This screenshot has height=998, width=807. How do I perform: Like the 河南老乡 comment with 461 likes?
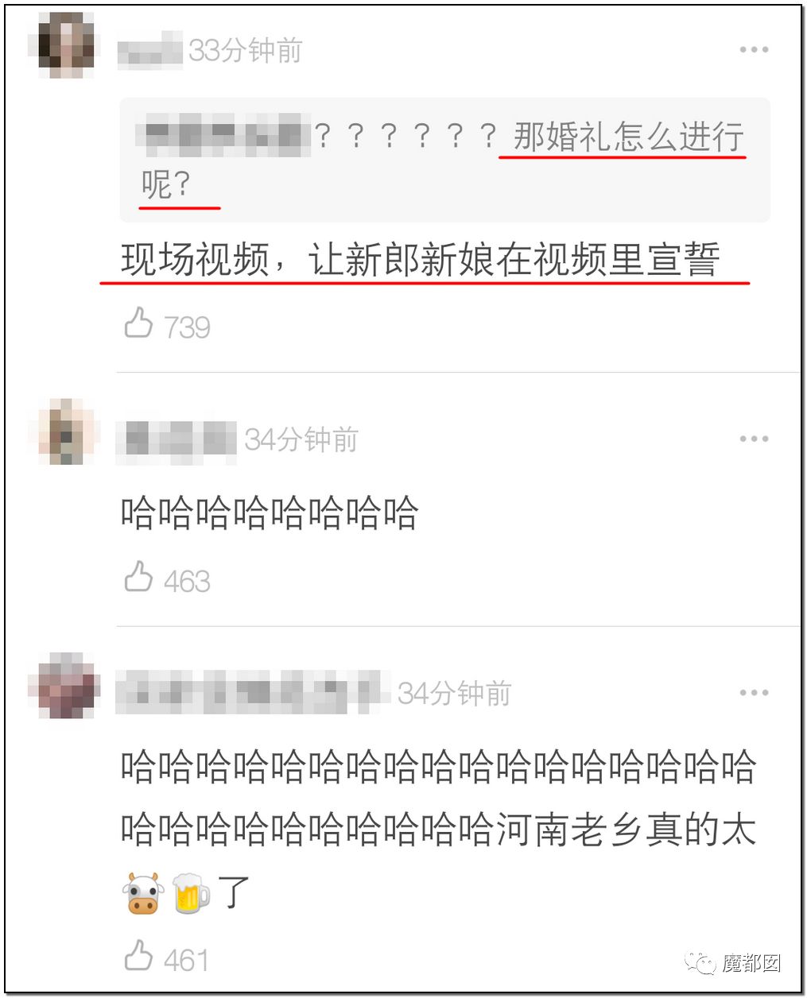click(x=138, y=956)
